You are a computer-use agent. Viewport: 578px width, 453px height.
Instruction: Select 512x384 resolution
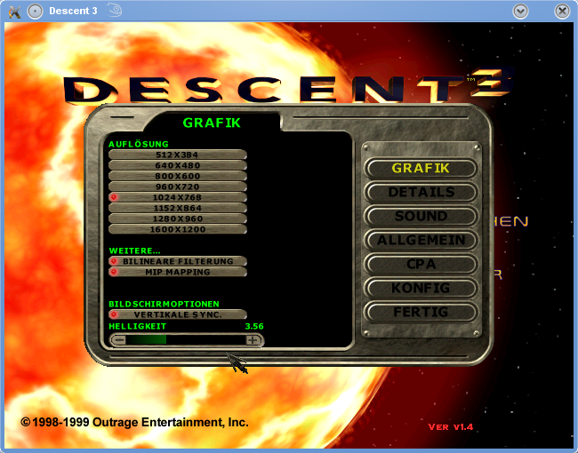pyautogui.click(x=178, y=155)
